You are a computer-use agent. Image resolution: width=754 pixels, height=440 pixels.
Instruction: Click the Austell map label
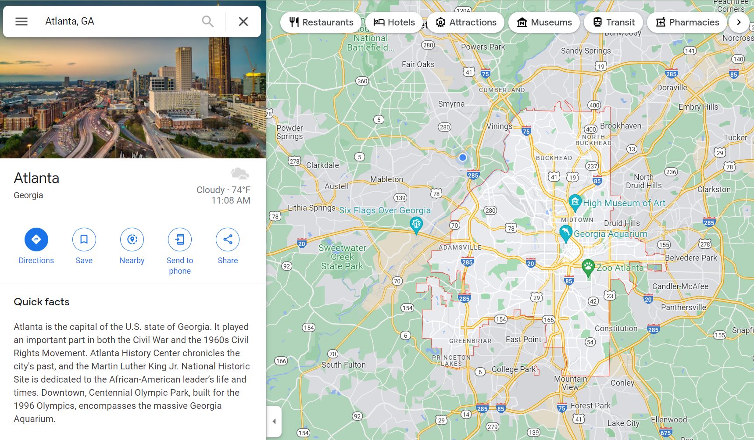coord(336,186)
